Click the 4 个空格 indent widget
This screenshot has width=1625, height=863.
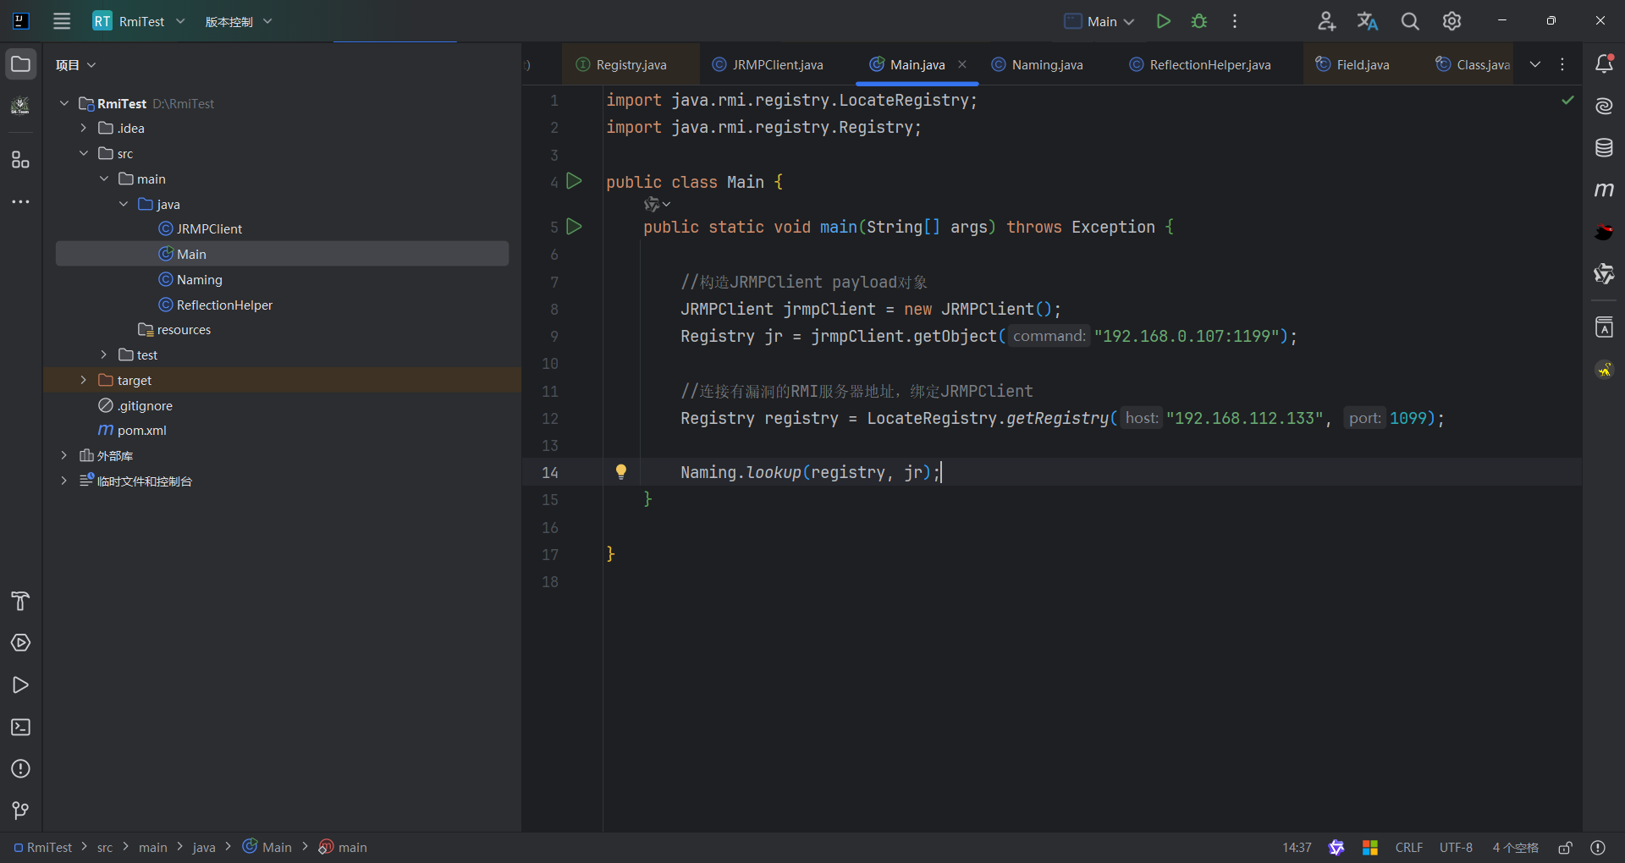click(1515, 848)
